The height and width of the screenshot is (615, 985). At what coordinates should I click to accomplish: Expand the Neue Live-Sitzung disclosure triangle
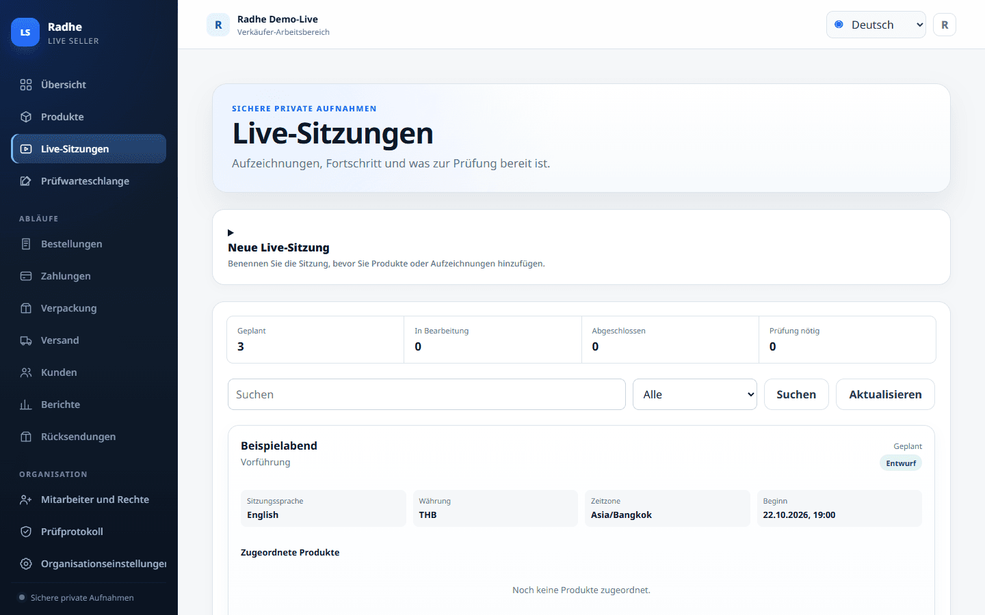[x=231, y=233]
